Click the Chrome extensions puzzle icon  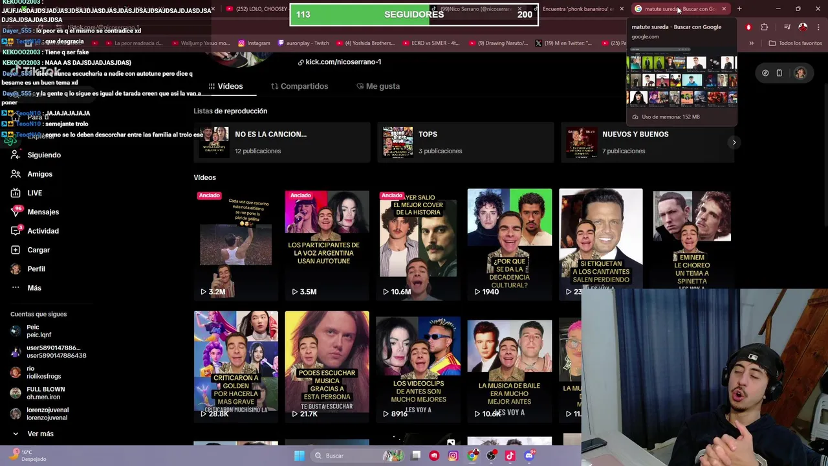coord(764,27)
